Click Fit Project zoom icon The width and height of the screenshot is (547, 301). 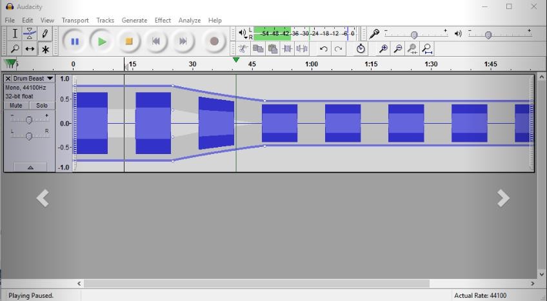tap(427, 49)
